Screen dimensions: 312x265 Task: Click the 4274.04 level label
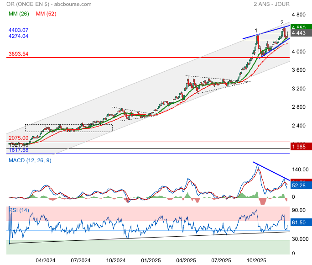[x=18, y=36]
